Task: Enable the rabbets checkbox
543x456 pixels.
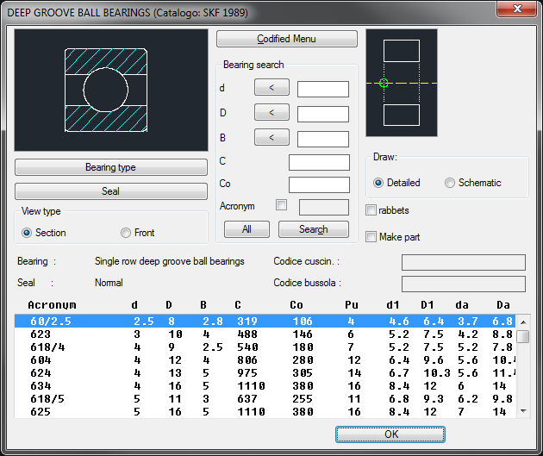Action: point(371,210)
